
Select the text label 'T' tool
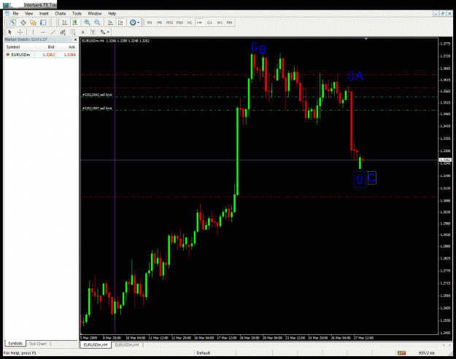[93, 32]
